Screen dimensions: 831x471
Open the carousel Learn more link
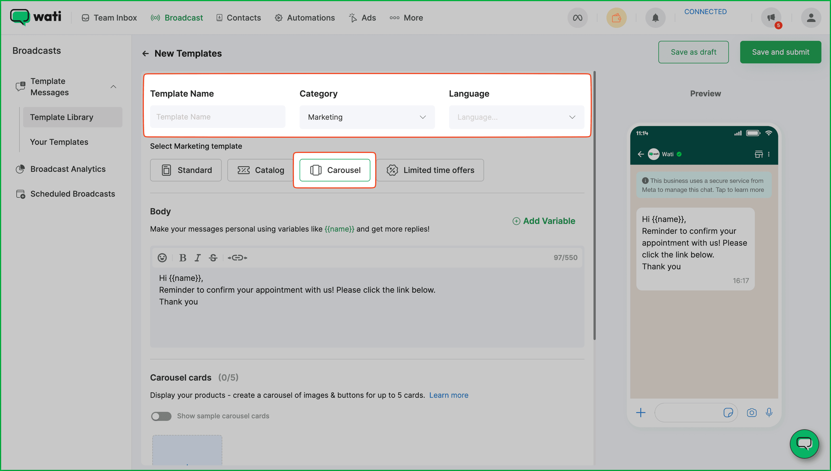pos(449,395)
